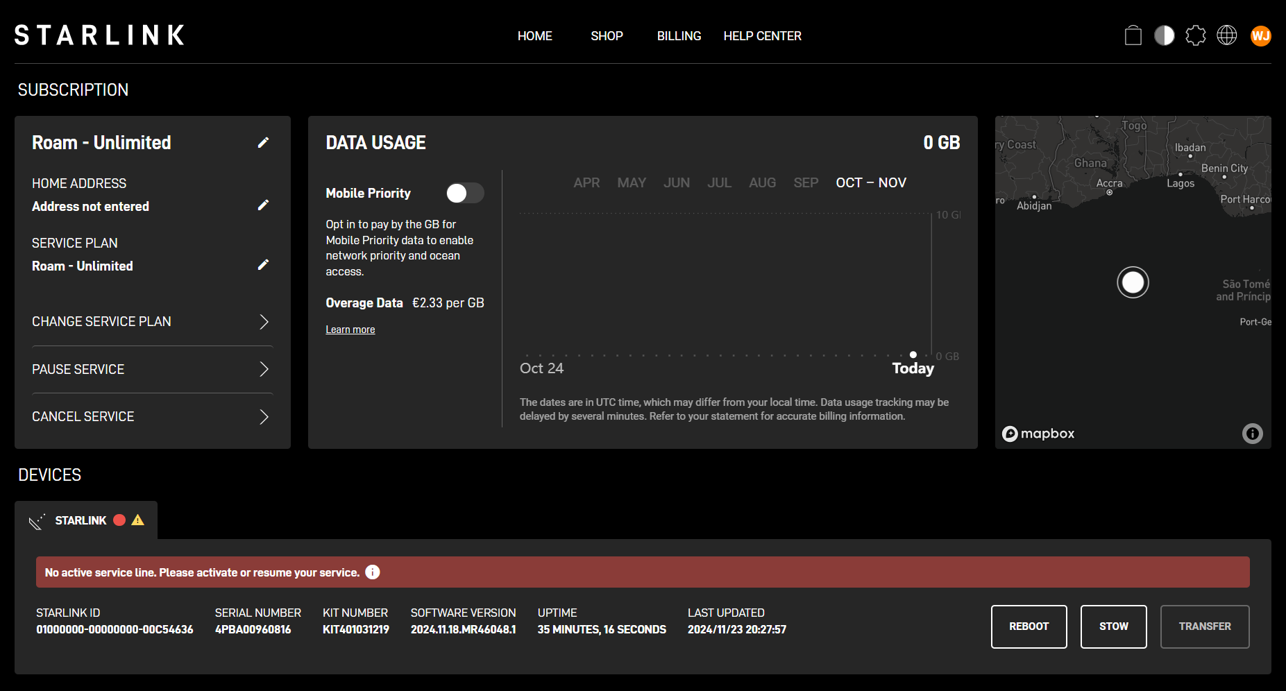Click the 'No active service line' alert banner
This screenshot has width=1286, height=691.
[643, 572]
